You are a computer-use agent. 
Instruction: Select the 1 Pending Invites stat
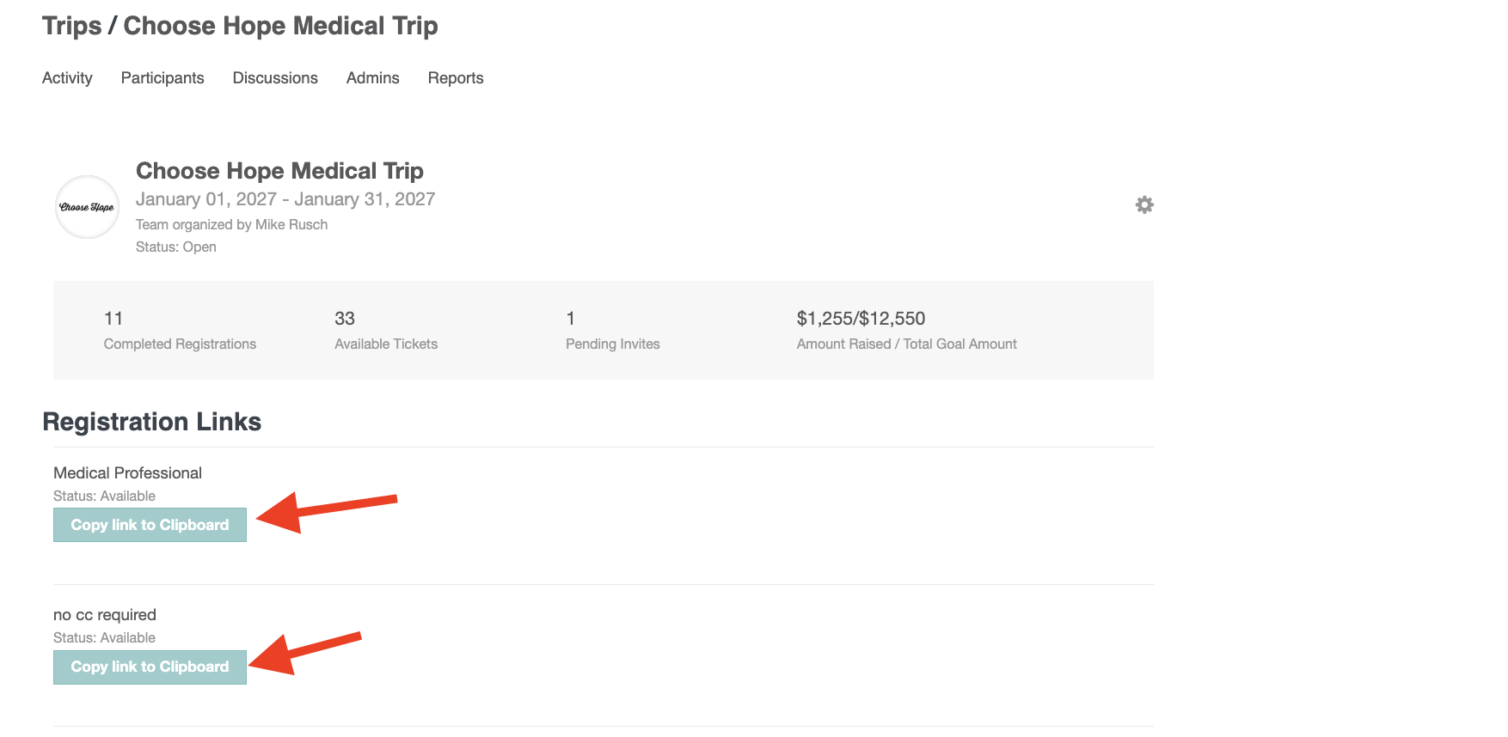pyautogui.click(x=570, y=319)
